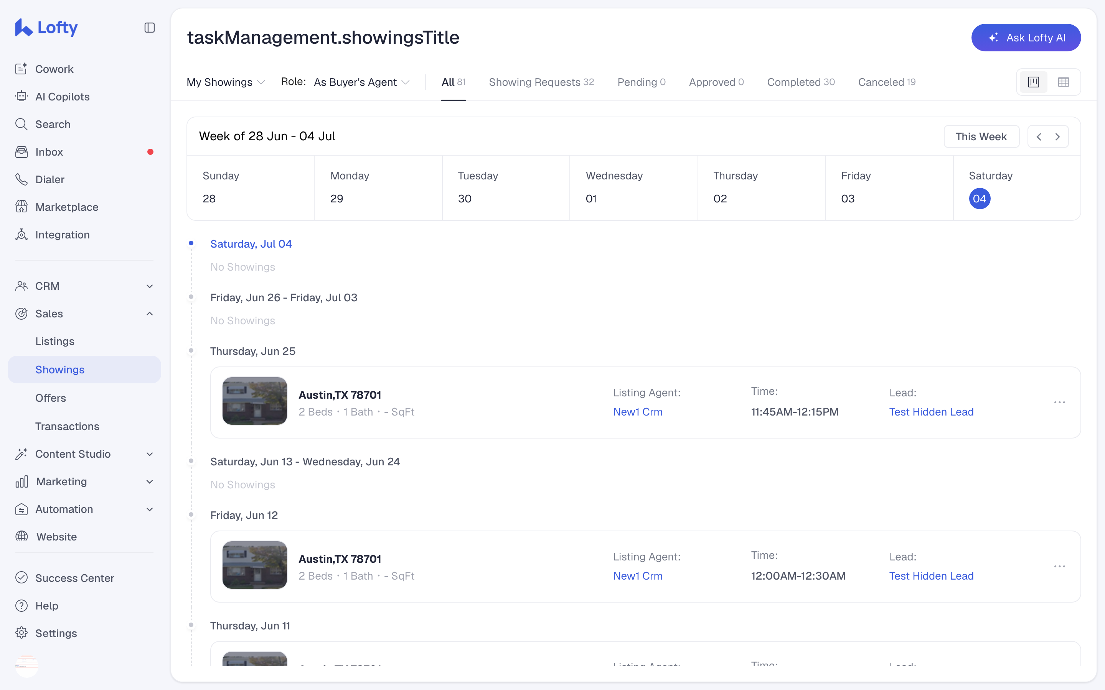Open the As Buyer's Agent role dropdown
The width and height of the screenshot is (1105, 690).
[x=362, y=82]
